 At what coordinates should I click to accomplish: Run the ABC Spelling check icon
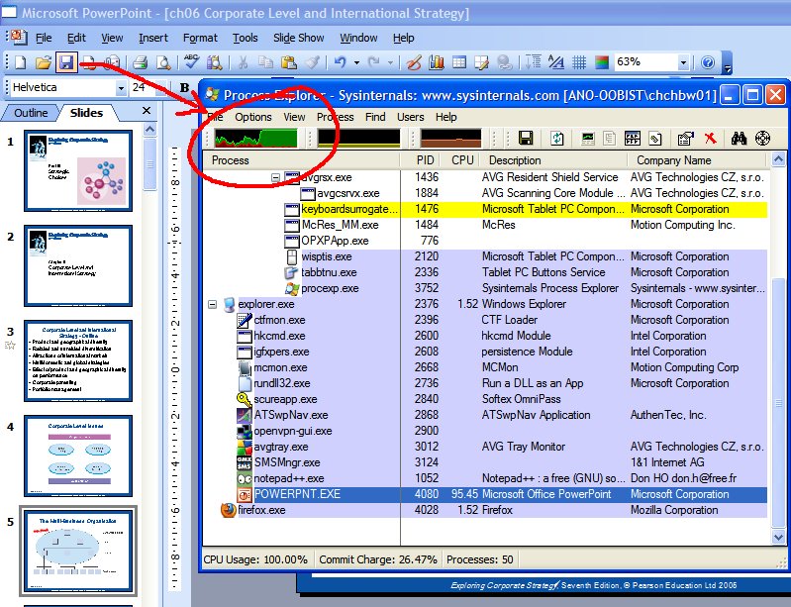191,62
